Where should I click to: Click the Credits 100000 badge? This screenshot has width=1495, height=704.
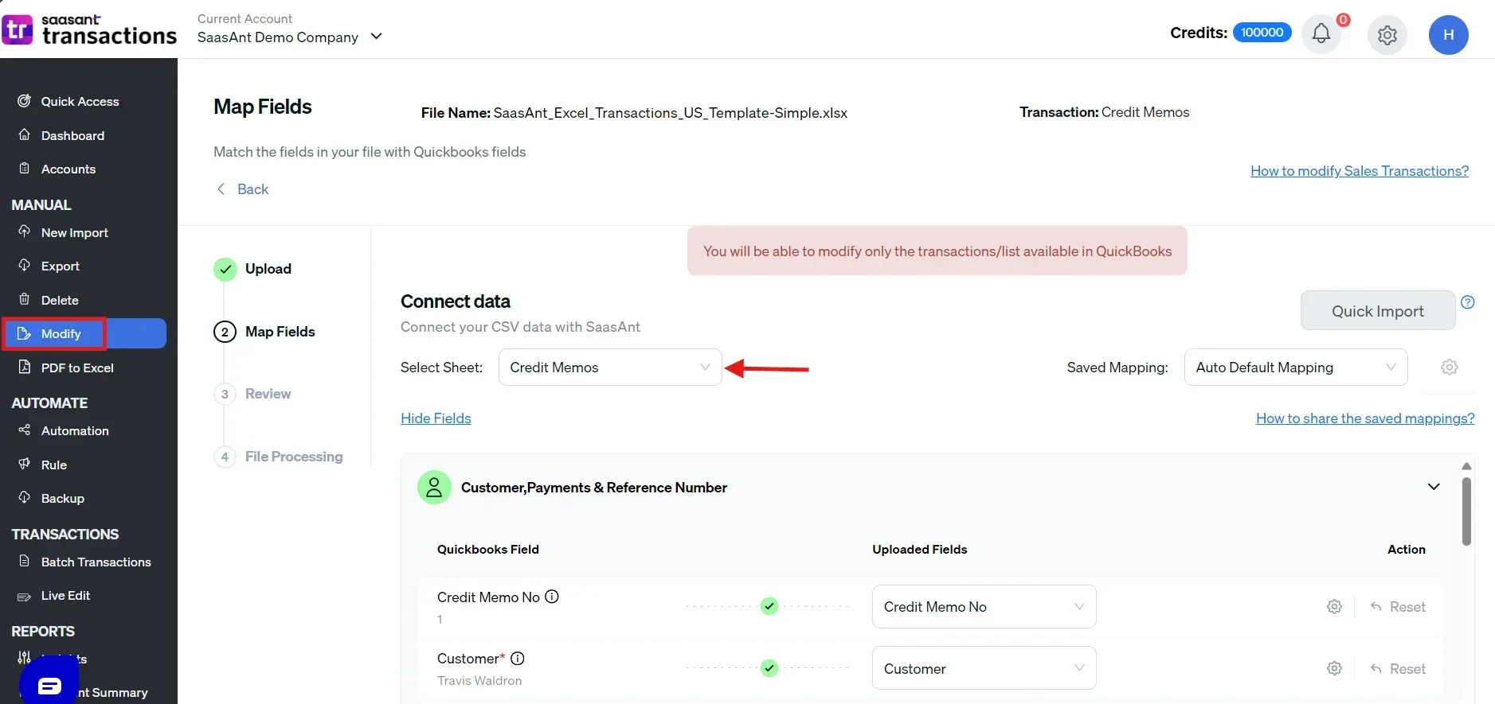pyautogui.click(x=1262, y=33)
